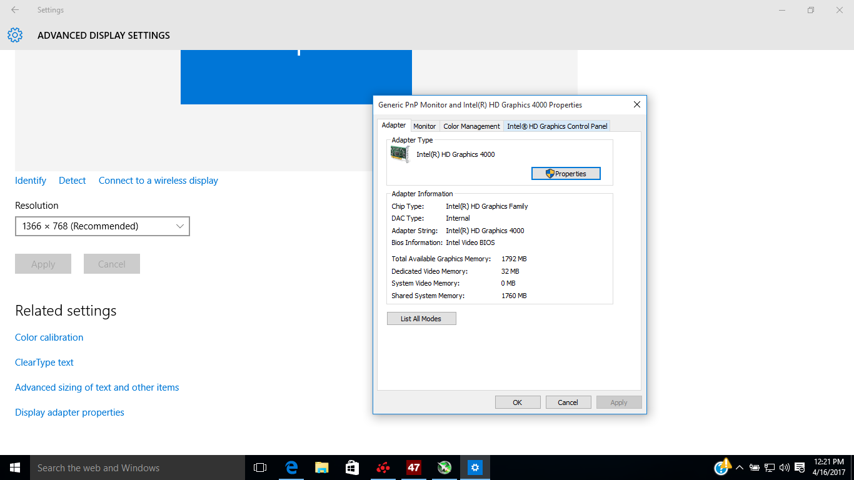Open Action Center with quiet hours enabled
This screenshot has width=854, height=480.
coord(800,467)
